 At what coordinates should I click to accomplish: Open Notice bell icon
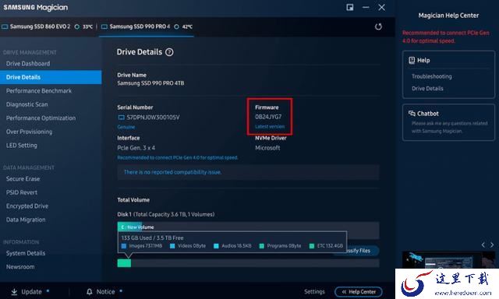[90, 292]
